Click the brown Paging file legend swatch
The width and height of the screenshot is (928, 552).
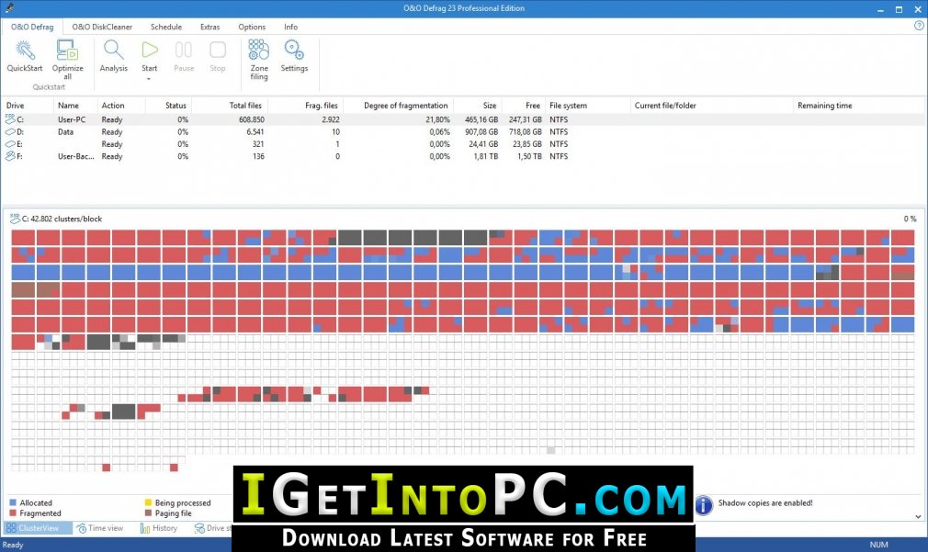click(148, 513)
